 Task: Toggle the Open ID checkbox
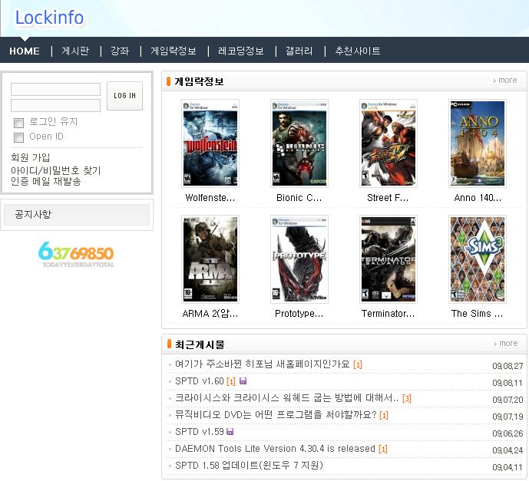19,137
